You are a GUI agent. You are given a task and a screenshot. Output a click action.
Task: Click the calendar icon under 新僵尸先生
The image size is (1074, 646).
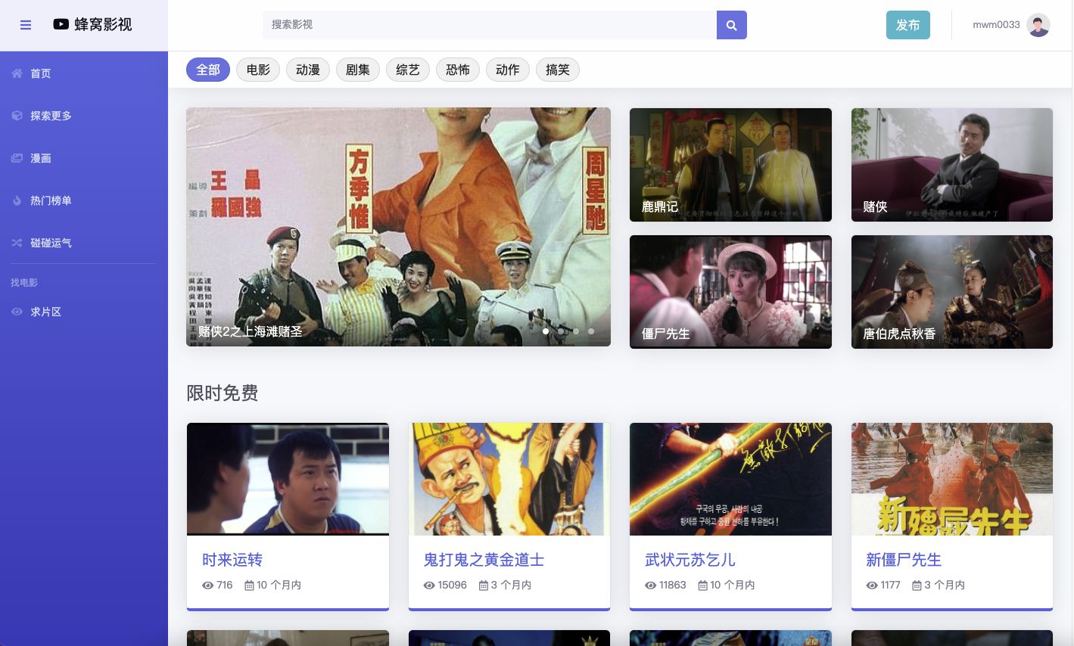[x=917, y=585]
